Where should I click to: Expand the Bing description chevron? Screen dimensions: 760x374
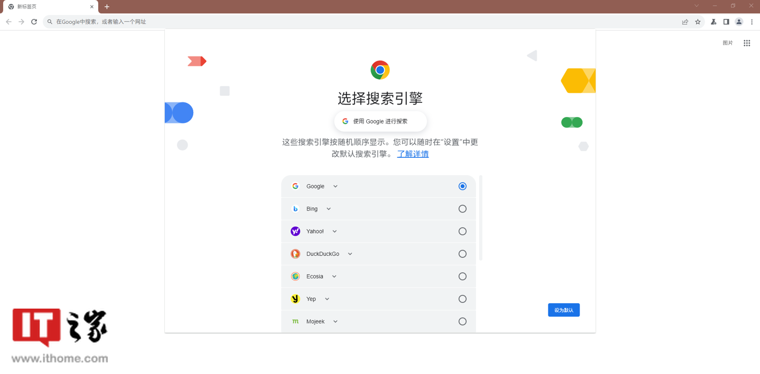point(328,209)
